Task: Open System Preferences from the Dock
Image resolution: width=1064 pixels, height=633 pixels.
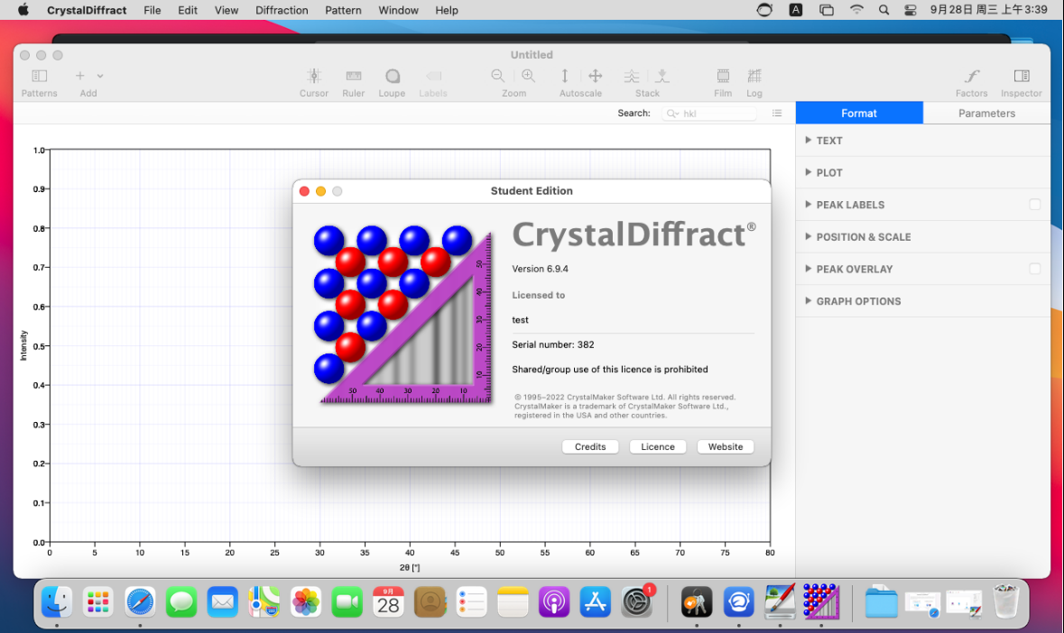Action: click(636, 601)
